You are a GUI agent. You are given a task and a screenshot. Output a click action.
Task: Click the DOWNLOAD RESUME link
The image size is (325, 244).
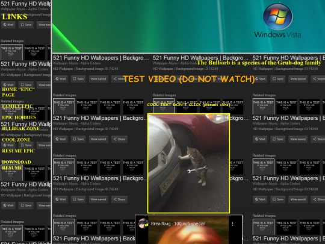pos(17,164)
